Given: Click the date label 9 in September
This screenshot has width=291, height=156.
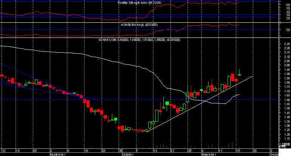Looking at the screenshot, I should tap(68, 151).
